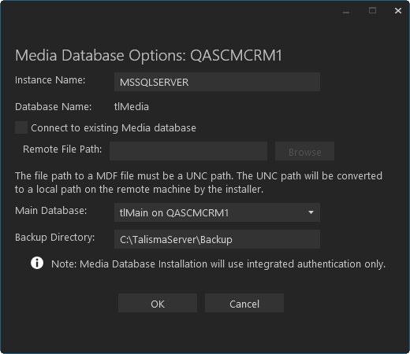Click the 'Main Database:' label
Screen dimensions: 410x354
click(x=51, y=211)
